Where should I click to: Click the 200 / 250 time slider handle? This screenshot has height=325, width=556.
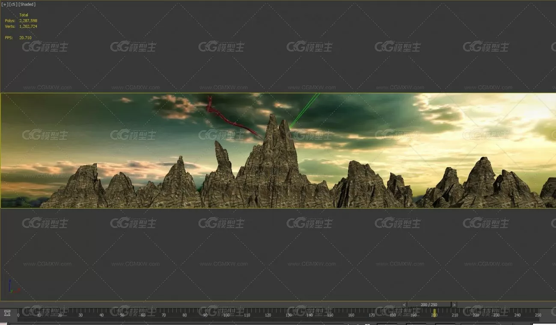pos(429,305)
